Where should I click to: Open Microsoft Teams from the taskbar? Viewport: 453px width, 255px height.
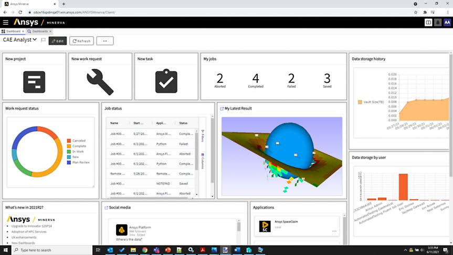(x=156, y=250)
